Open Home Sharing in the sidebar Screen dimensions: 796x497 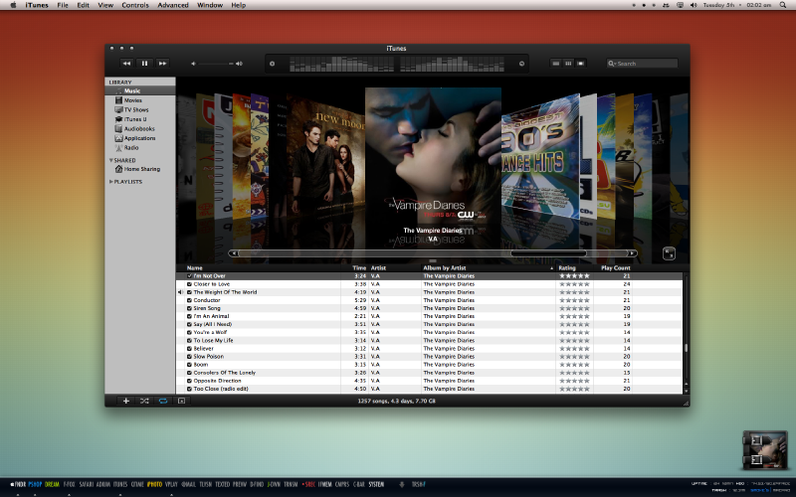[x=140, y=169]
